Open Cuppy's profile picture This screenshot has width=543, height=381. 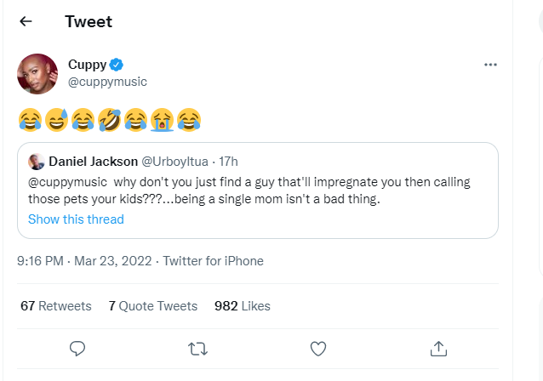point(37,74)
